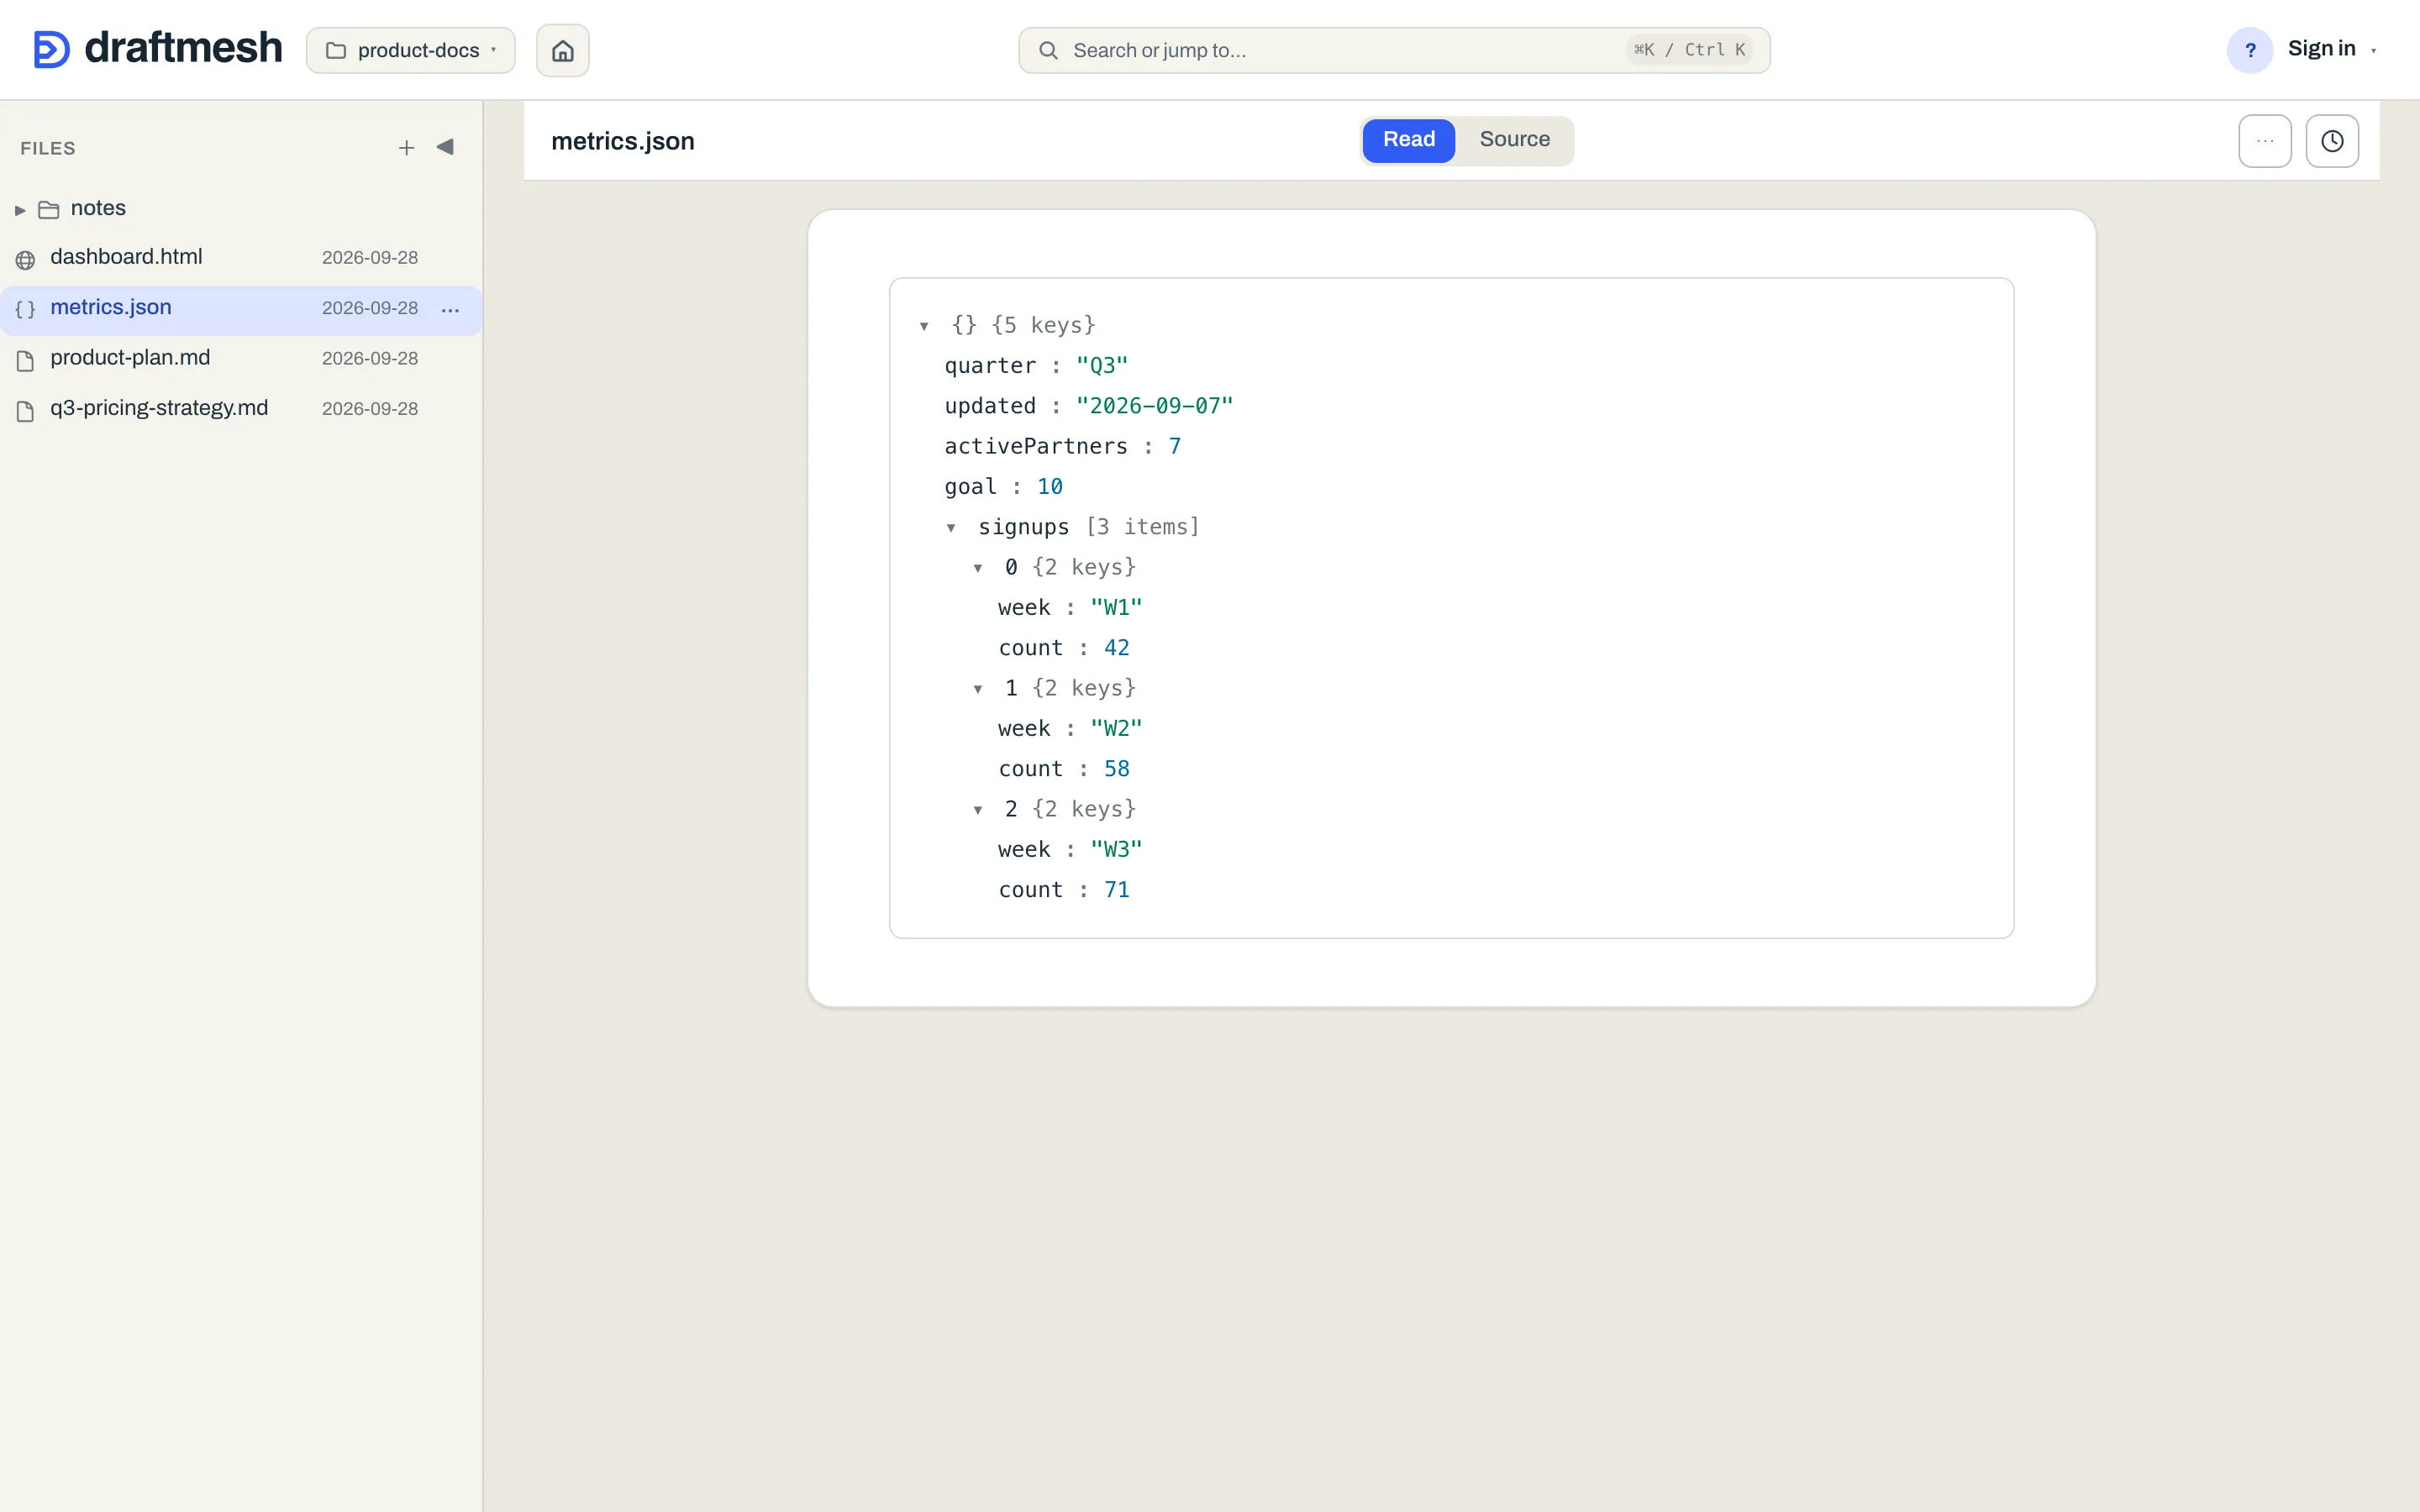The width and height of the screenshot is (2420, 1512).
Task: Collapse signups item 0 node
Action: pyautogui.click(x=978, y=568)
